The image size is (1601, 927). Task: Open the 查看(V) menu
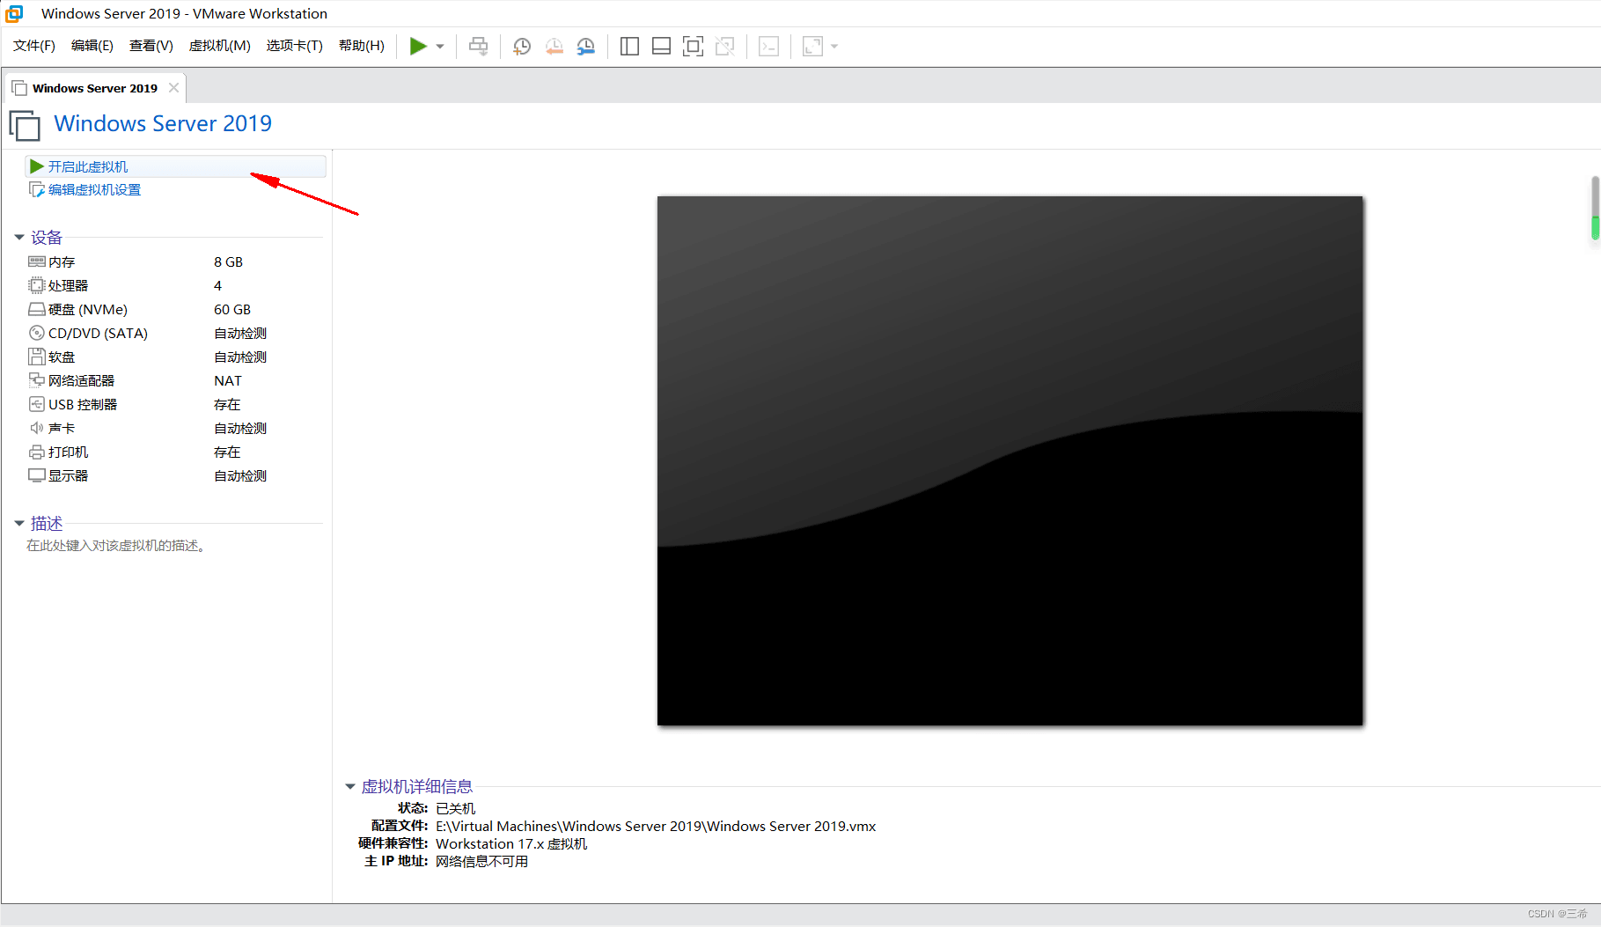pyautogui.click(x=151, y=46)
